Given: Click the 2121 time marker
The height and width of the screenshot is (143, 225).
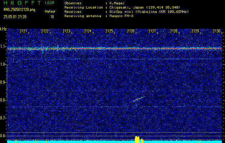Looking at the screenshot, I should coord(23,31).
